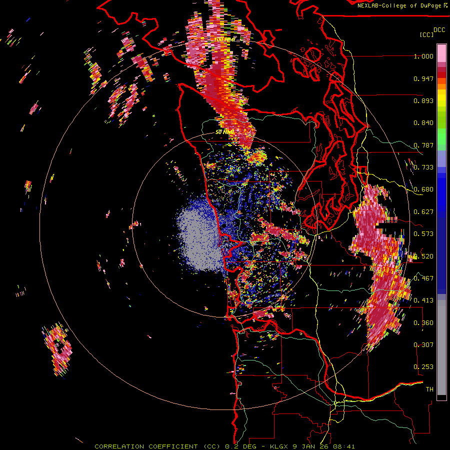
Task: Pick the gray segment of color bar
Action: point(441,347)
